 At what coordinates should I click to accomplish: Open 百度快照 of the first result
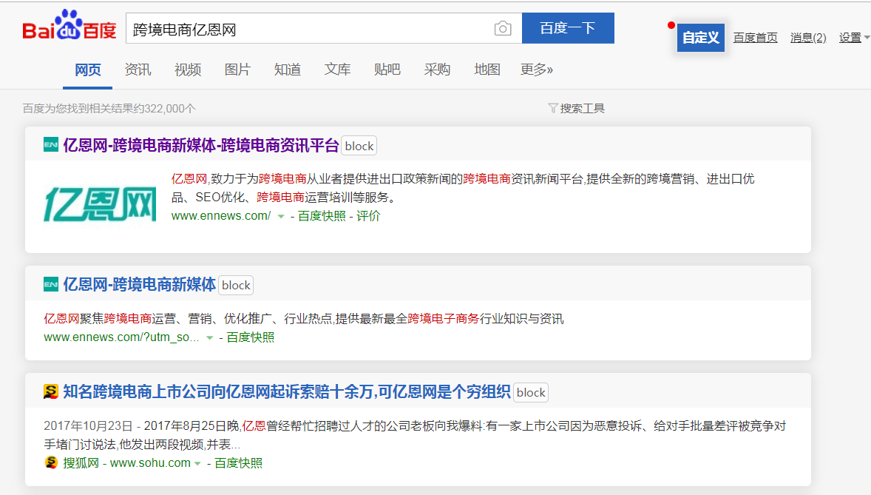point(322,216)
